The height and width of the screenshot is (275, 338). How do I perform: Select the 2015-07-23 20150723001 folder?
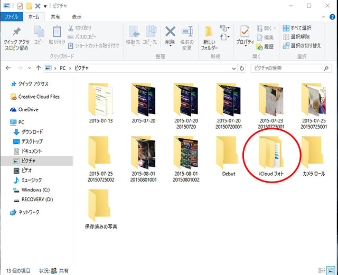click(x=271, y=106)
